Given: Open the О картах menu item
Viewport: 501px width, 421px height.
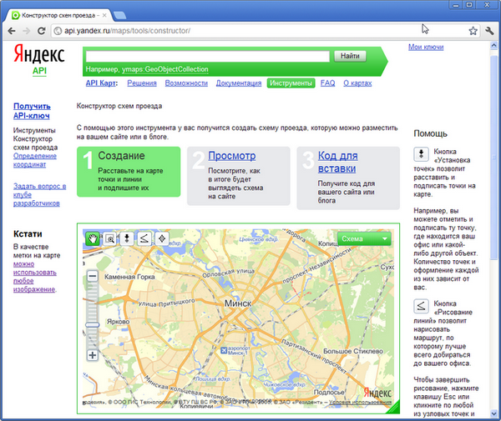Looking at the screenshot, I should pos(357,83).
